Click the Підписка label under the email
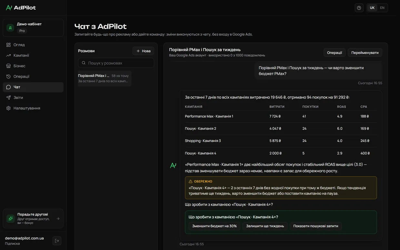The height and width of the screenshot is (250, 400). (x=12, y=244)
